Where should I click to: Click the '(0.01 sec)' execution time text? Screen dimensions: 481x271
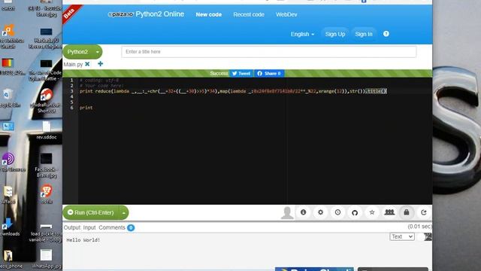(419, 227)
